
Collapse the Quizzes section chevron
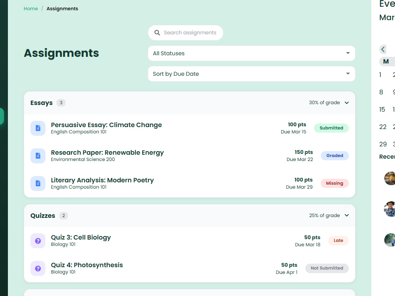point(347,215)
